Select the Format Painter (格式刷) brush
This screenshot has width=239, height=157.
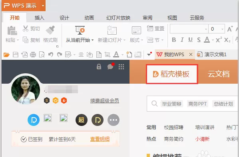click(x=50, y=30)
